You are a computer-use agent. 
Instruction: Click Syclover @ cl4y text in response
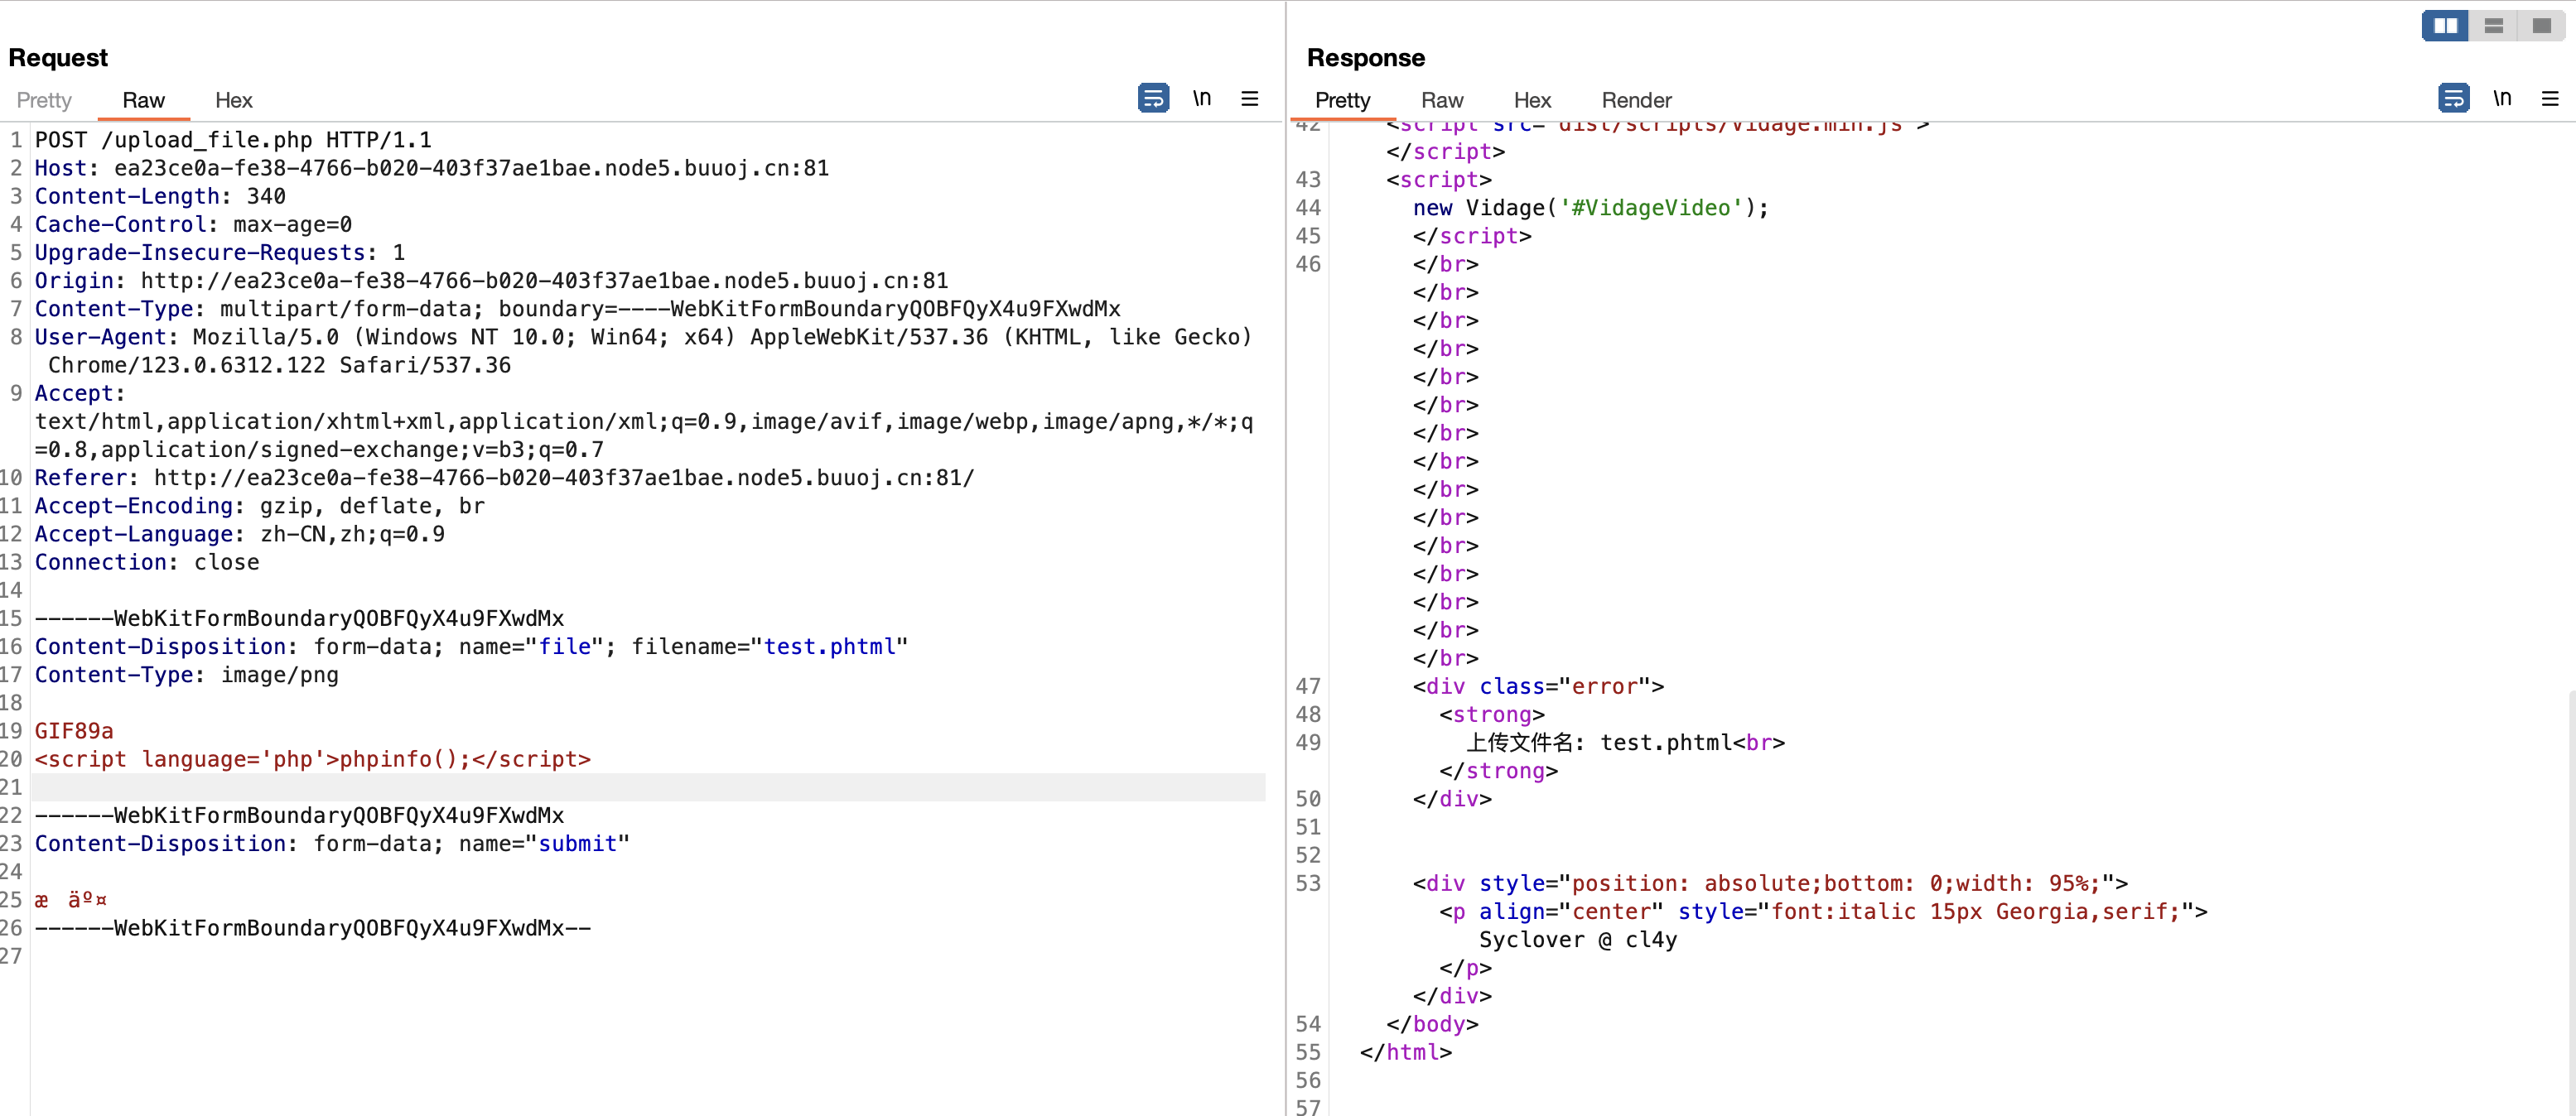tap(1578, 939)
